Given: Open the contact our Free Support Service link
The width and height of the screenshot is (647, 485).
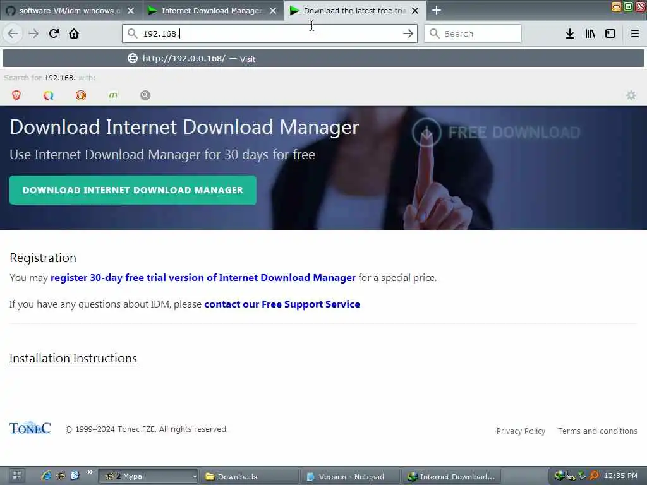Looking at the screenshot, I should pyautogui.click(x=282, y=304).
